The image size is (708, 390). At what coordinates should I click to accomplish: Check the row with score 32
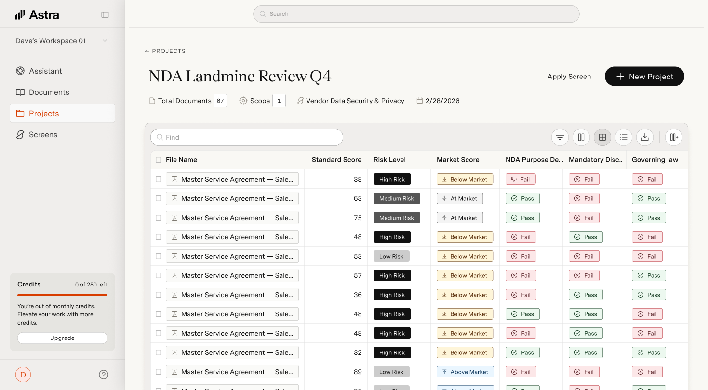[x=159, y=352]
